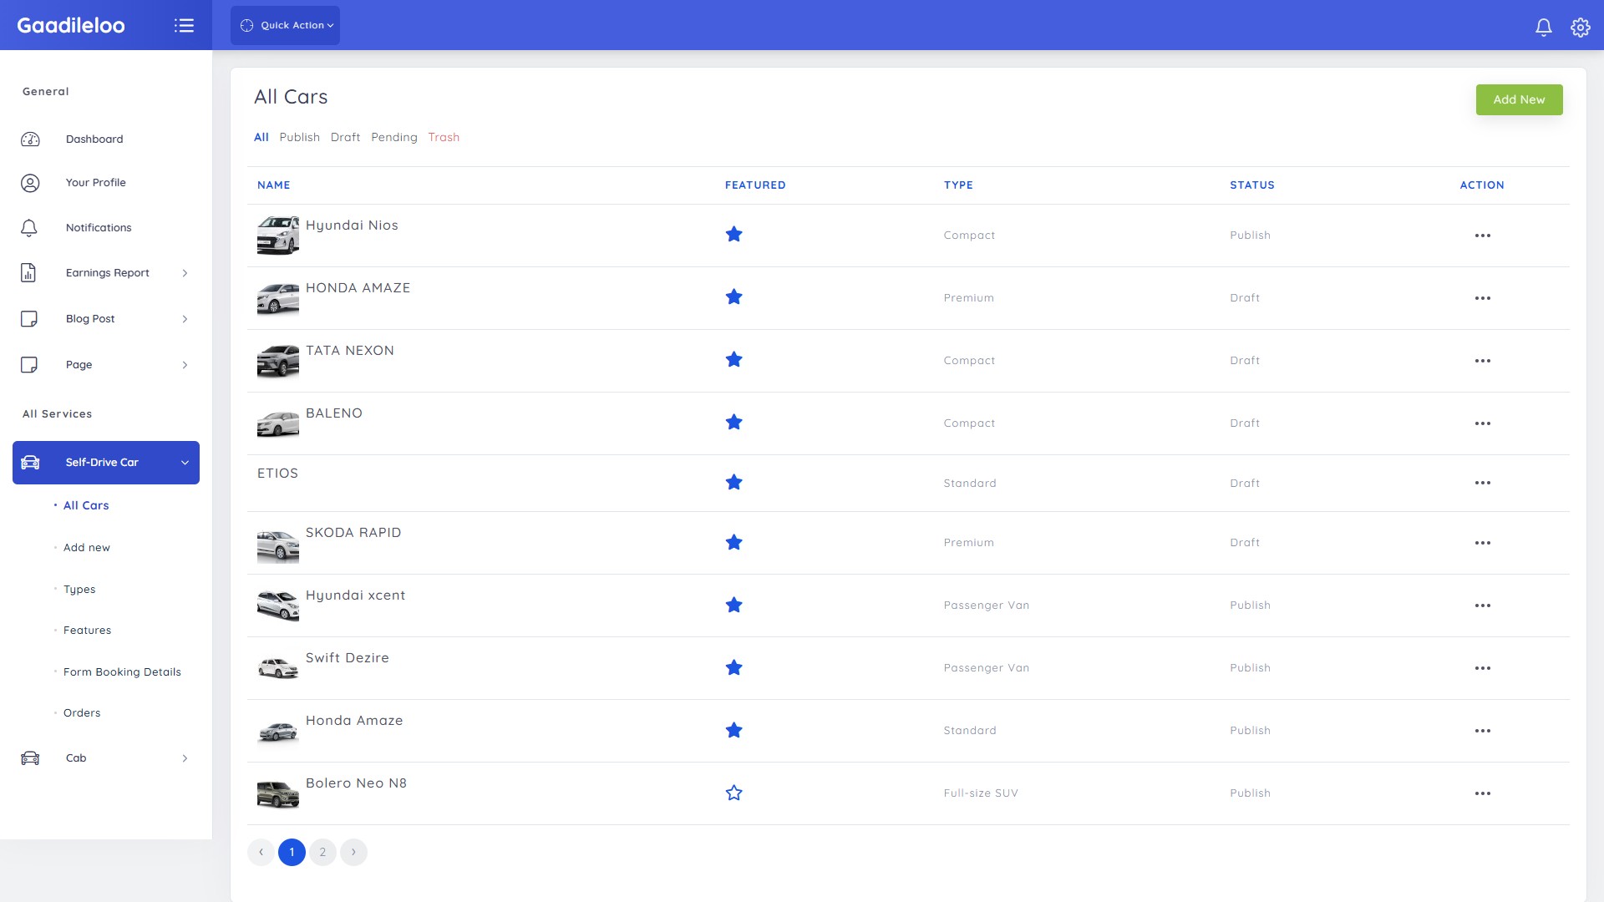Select the All filter tab
1604x902 pixels.
(x=261, y=137)
